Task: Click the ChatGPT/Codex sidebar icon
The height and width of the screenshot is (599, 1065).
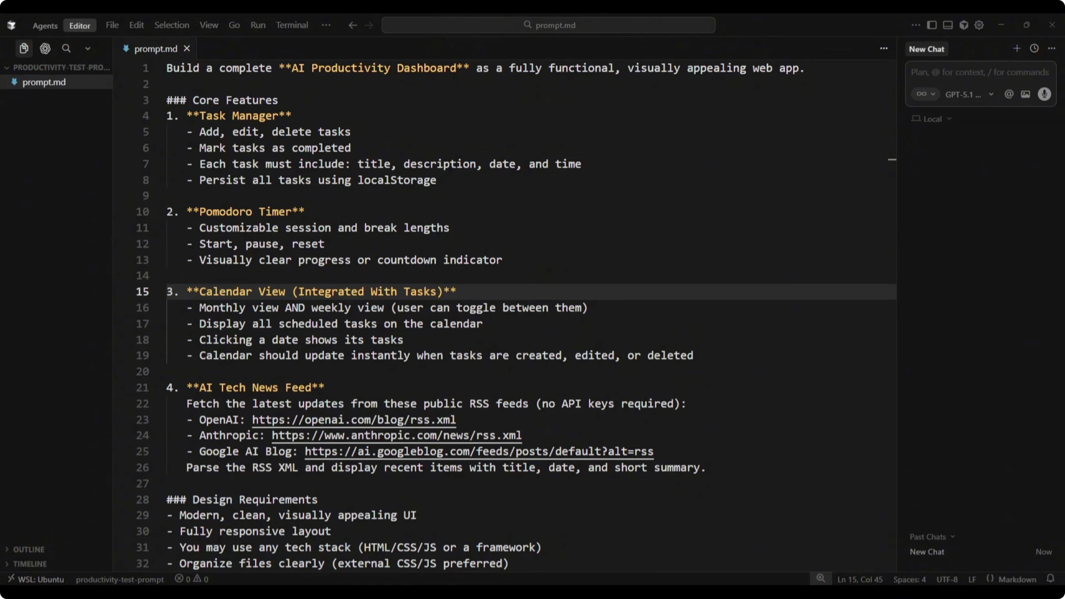Action: pos(45,48)
